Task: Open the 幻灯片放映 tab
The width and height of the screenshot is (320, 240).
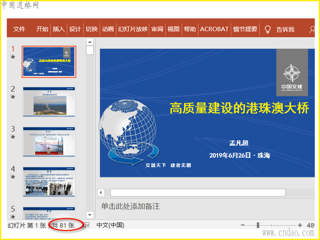Action: pyautogui.click(x=133, y=29)
